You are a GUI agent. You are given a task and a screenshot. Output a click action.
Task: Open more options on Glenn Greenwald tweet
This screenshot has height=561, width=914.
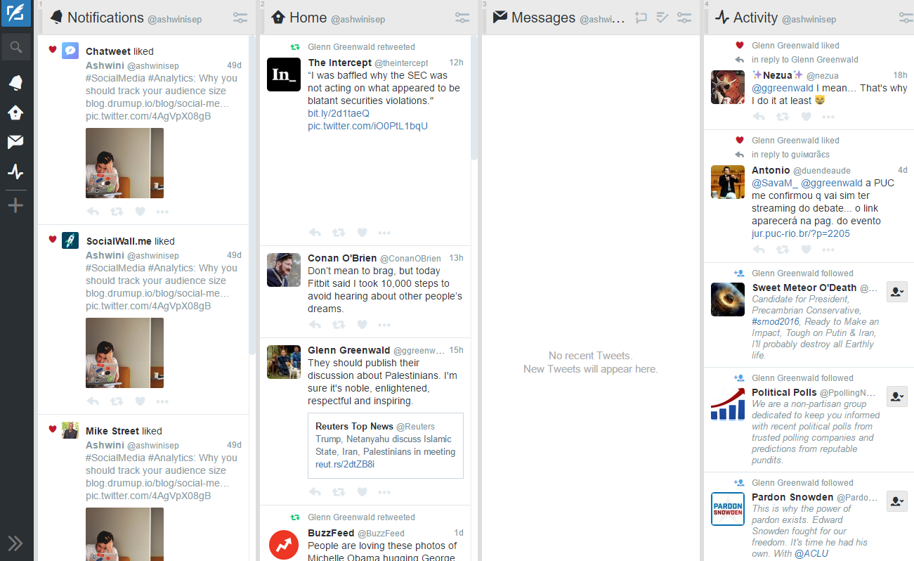pos(384,492)
